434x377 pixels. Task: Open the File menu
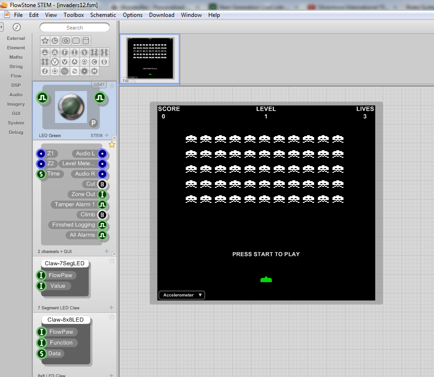18,15
